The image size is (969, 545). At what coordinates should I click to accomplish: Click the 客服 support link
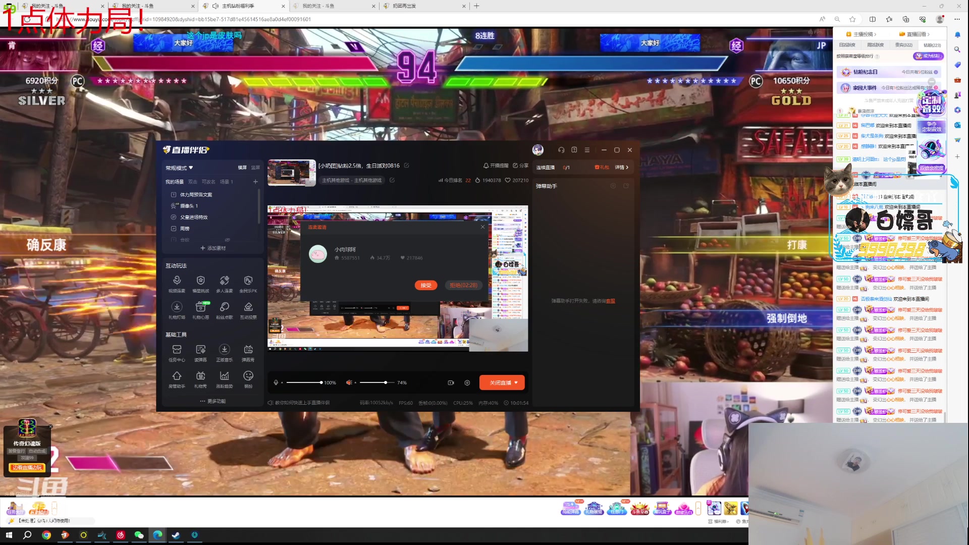pos(611,301)
